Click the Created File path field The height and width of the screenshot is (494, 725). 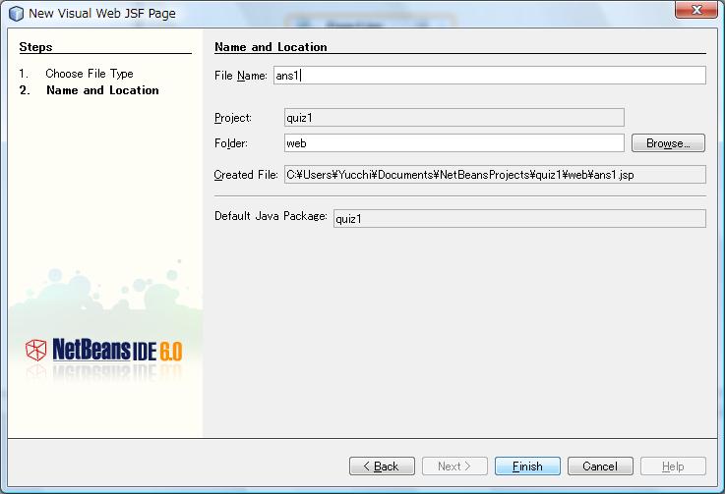point(494,175)
